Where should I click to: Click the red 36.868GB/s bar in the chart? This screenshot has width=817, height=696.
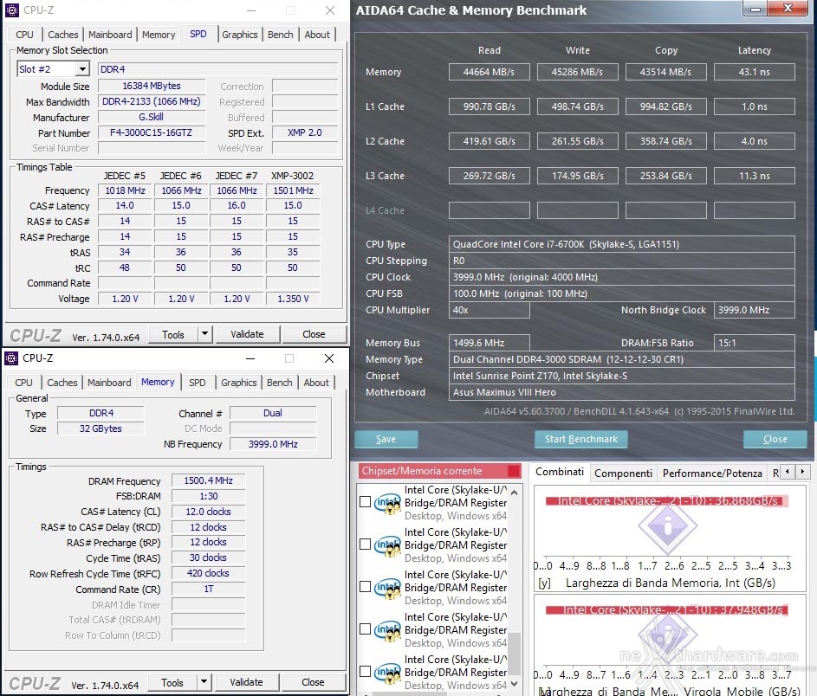(x=667, y=500)
